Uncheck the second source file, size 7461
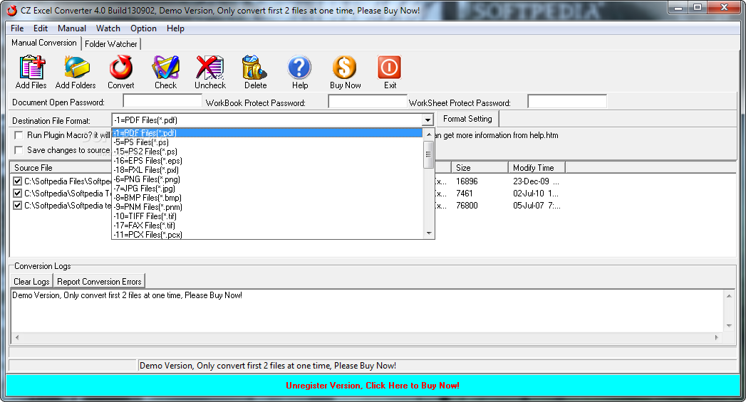 (18, 194)
